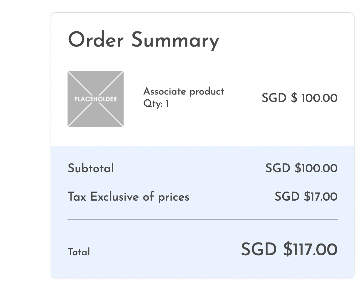Click the Total label

79,252
